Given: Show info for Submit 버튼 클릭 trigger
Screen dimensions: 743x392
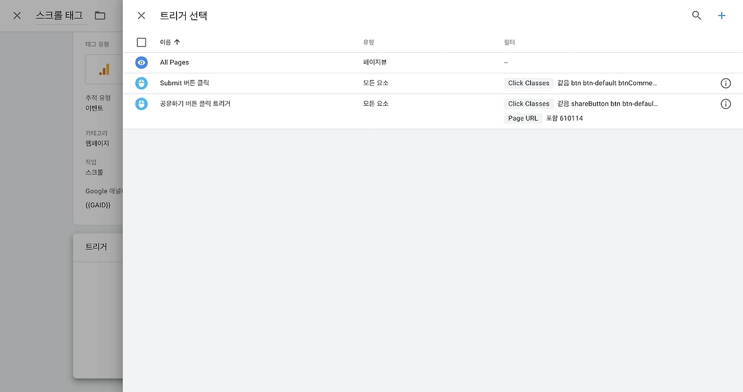Looking at the screenshot, I should coord(726,84).
